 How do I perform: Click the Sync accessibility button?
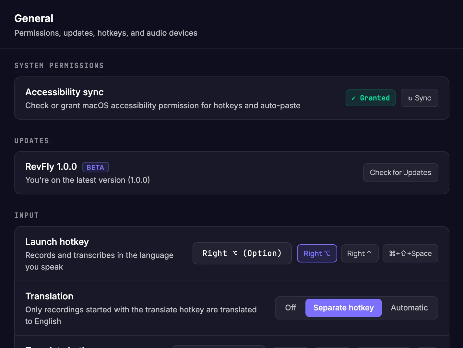(419, 98)
